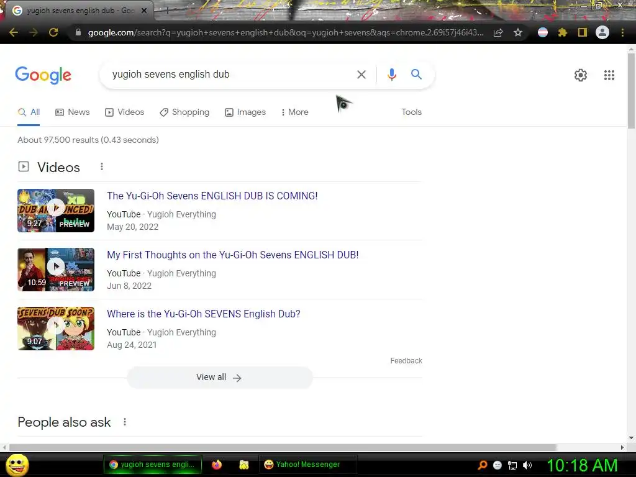The height and width of the screenshot is (477, 636).
Task: Toggle the browser side panel icon
Action: coord(583,32)
